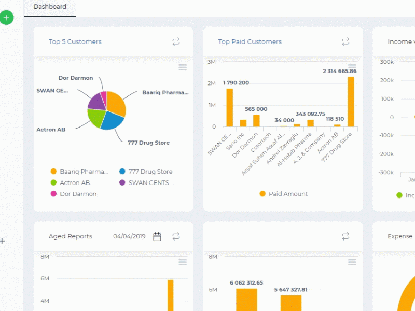The image size is (415, 311).
Task: Click the Top 5 Customers title link
Action: pos(75,42)
